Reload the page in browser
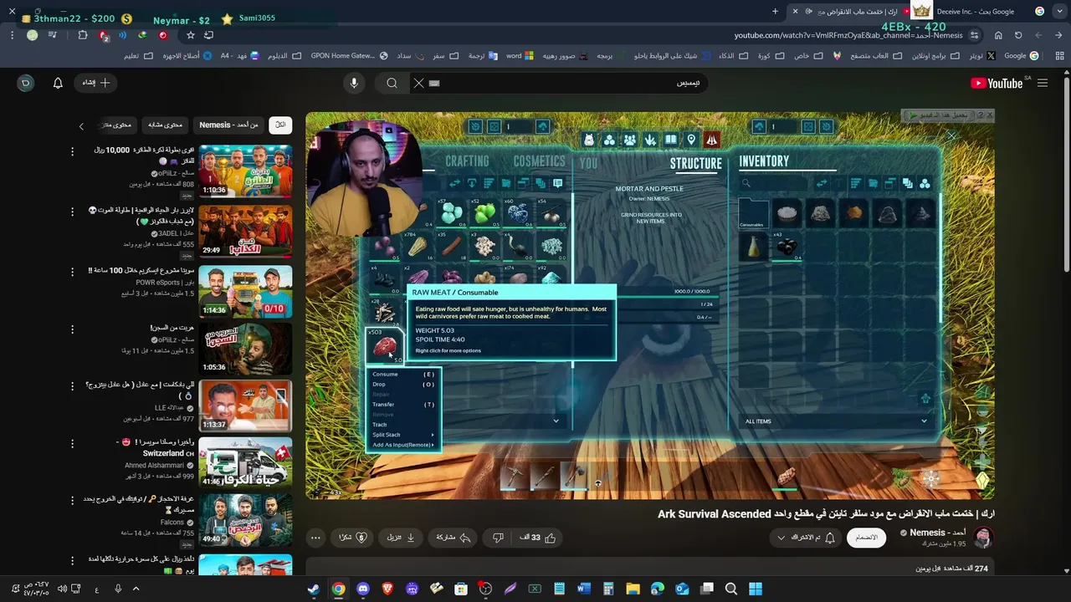 (x=1018, y=35)
